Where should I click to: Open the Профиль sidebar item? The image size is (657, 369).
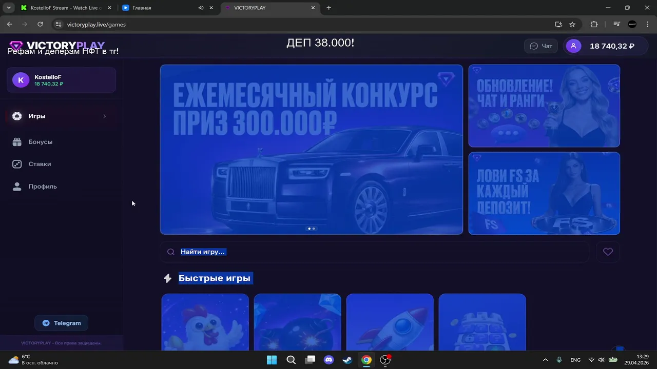pos(61,187)
